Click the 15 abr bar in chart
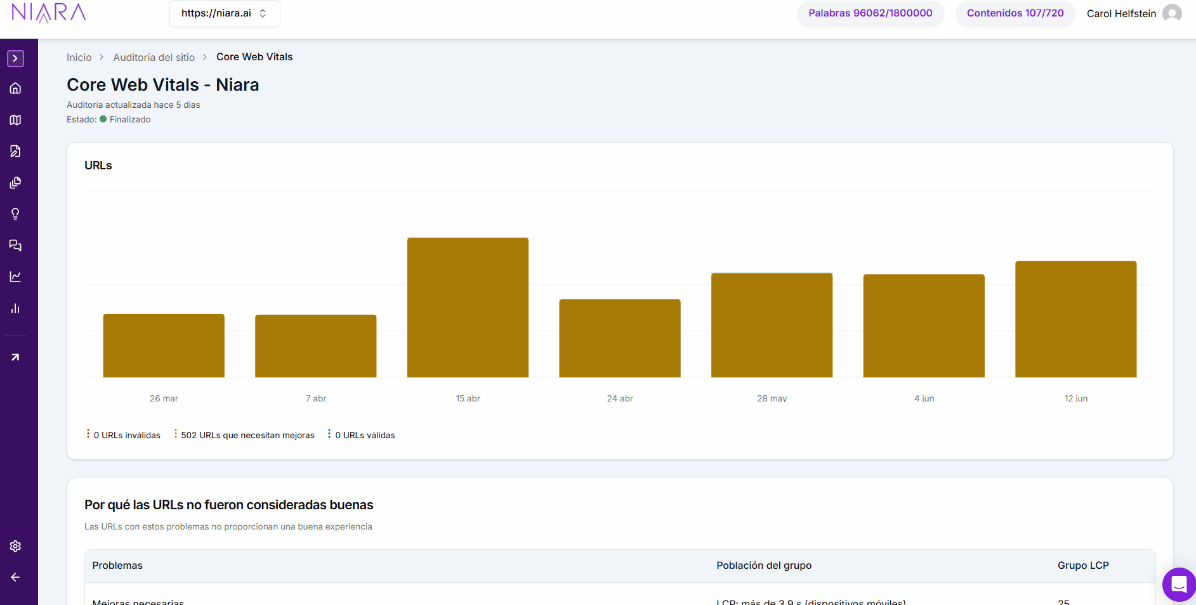Viewport: 1196px width, 605px height. tap(468, 308)
